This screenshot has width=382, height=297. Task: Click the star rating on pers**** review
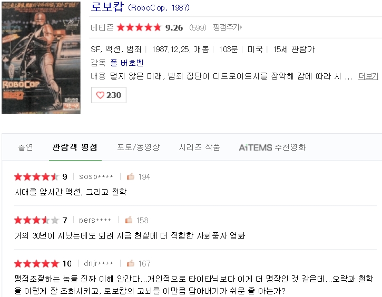tap(36, 220)
